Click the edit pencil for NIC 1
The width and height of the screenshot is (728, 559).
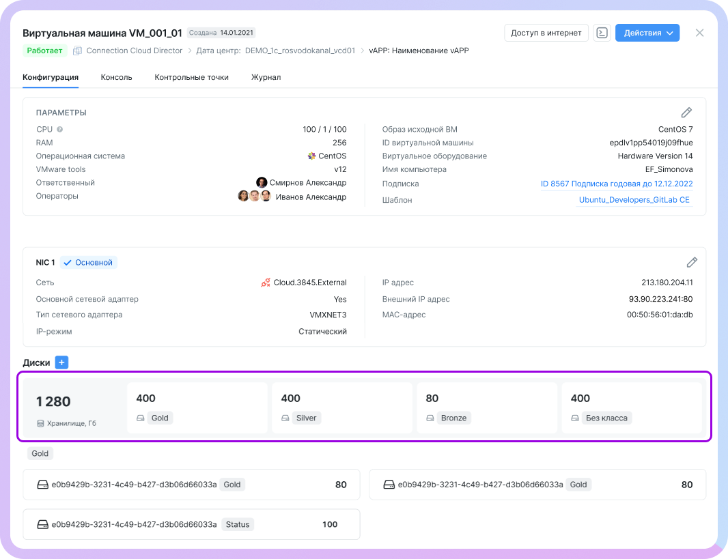point(691,262)
